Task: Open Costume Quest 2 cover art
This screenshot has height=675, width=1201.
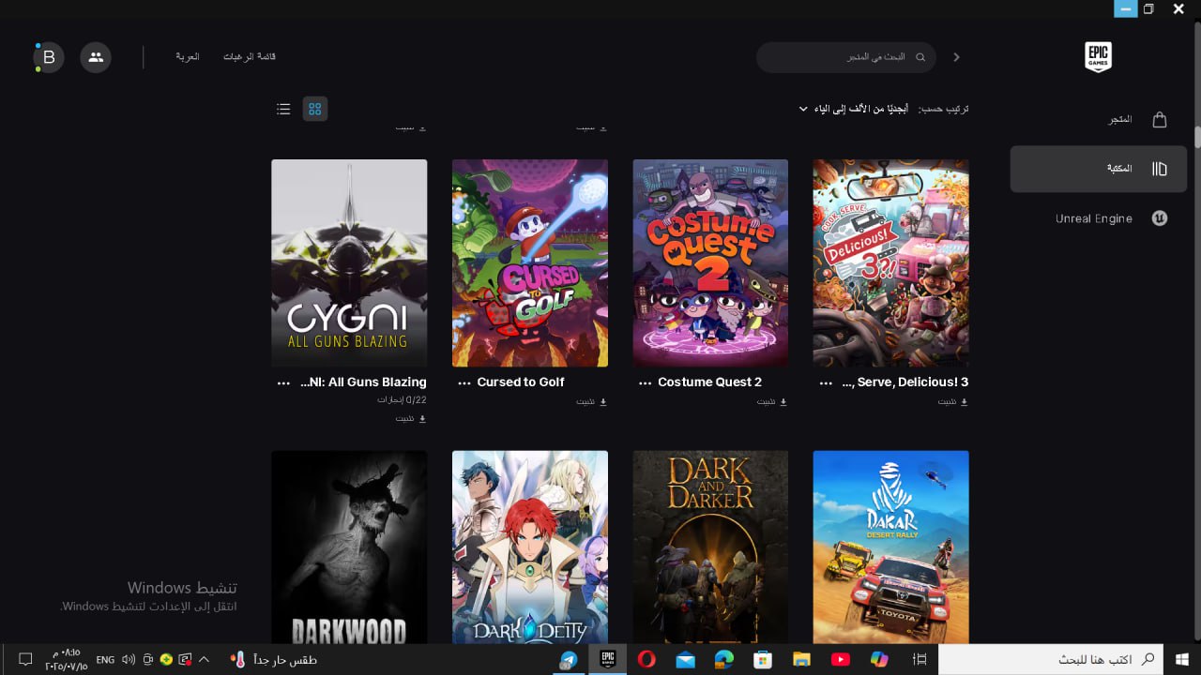Action: pyautogui.click(x=710, y=262)
